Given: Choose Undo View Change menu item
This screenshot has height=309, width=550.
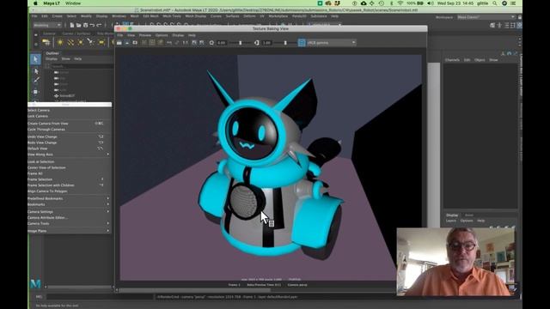Looking at the screenshot, I should (70, 136).
